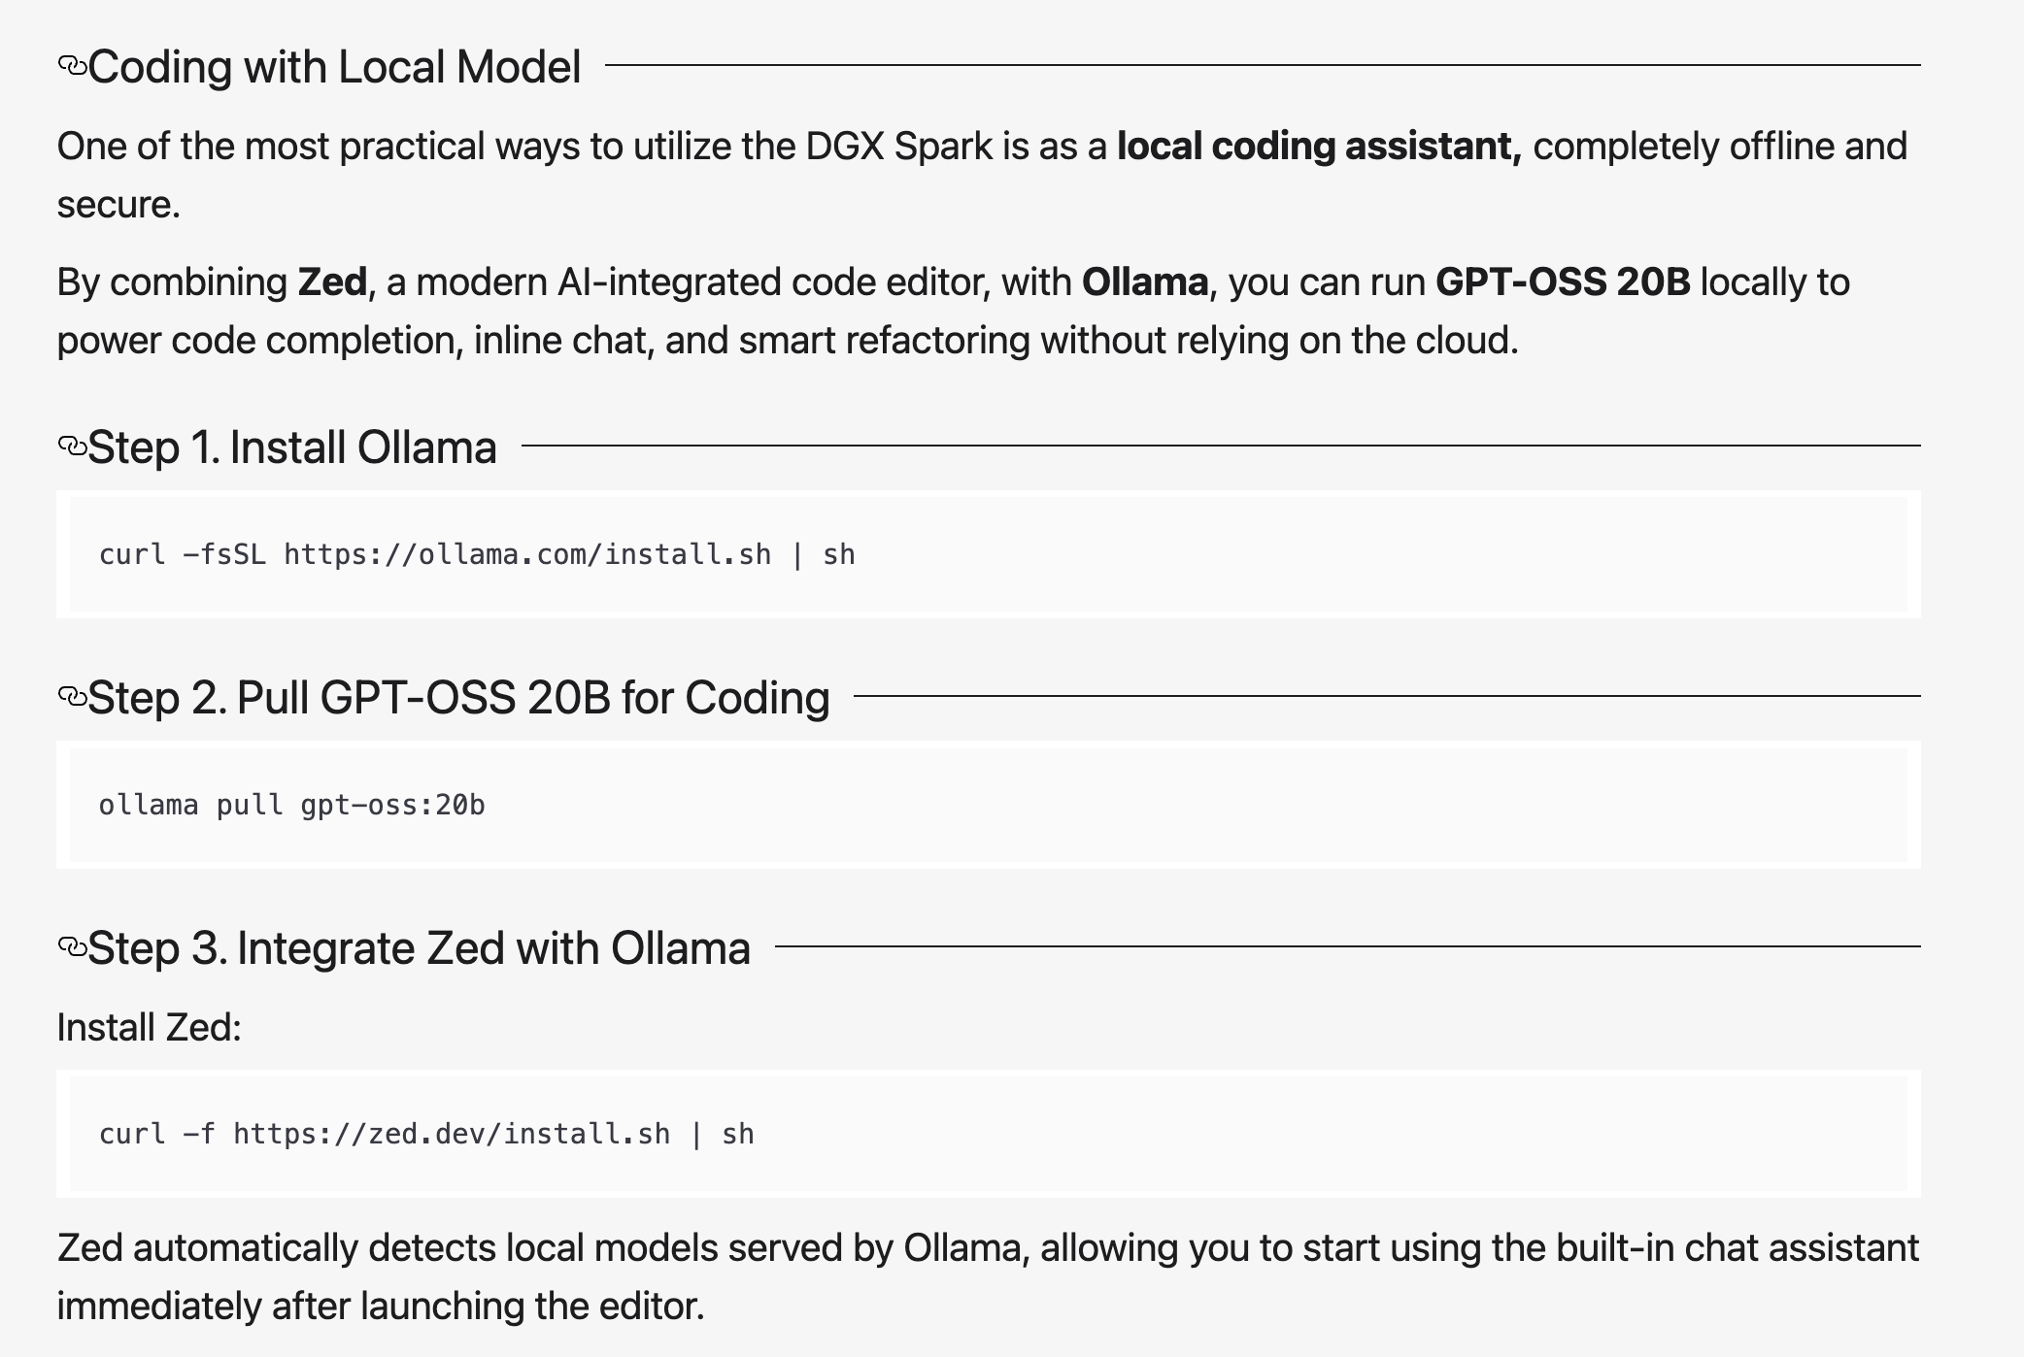Screen dimensions: 2024x1357
Task: Click the anchor icon beside Step 3 heading
Action: coord(72,947)
